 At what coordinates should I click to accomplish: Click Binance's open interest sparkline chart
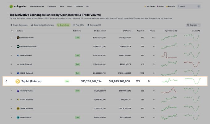tap(169, 37)
